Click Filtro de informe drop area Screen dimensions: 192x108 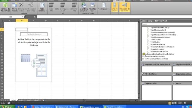click(157, 79)
